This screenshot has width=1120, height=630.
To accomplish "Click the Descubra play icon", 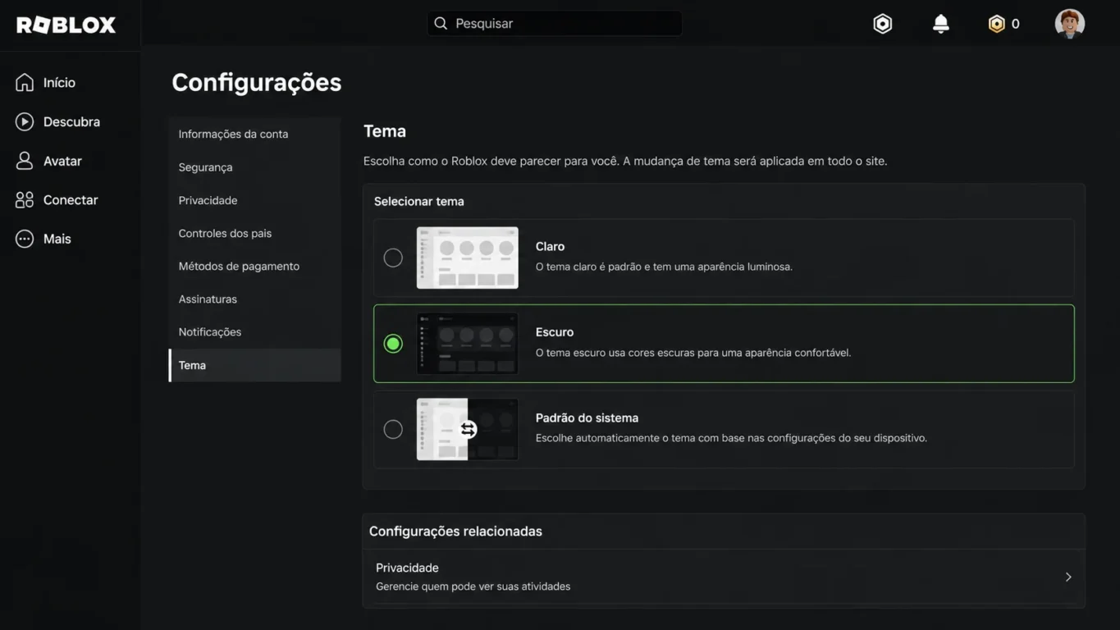I will point(25,121).
